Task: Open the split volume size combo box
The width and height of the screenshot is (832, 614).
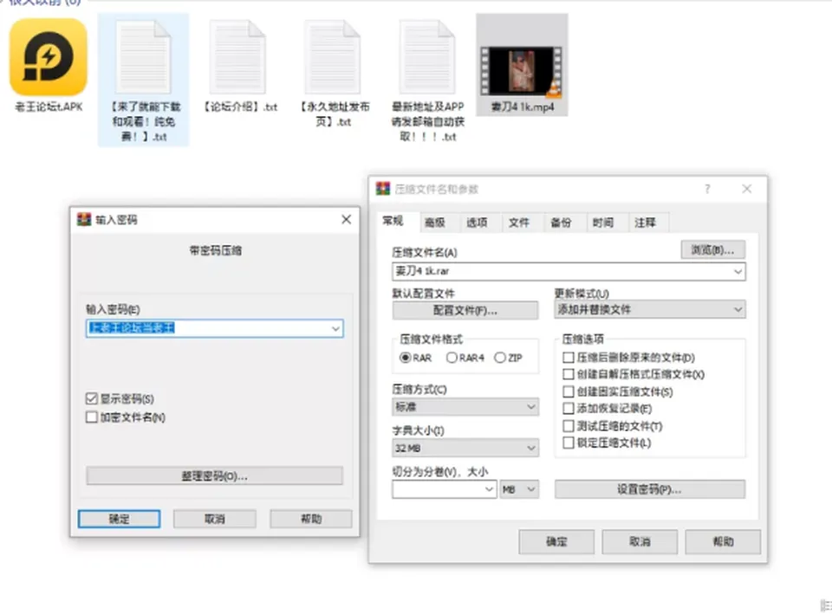Action: click(x=445, y=489)
